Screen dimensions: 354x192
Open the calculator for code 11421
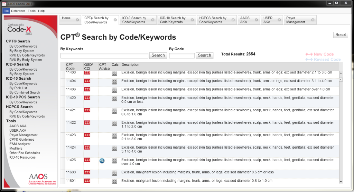click(x=114, y=111)
